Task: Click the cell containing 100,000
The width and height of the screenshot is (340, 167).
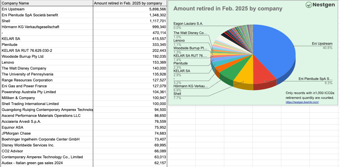Action: point(130,104)
